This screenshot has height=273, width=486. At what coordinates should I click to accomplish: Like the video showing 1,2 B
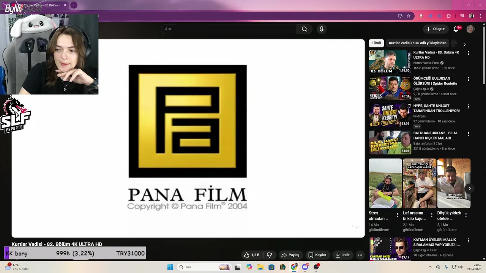pyautogui.click(x=252, y=255)
